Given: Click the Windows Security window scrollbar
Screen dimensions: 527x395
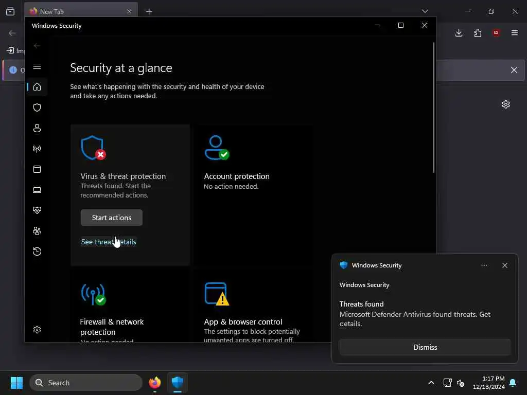Looking at the screenshot, I should pos(433,107).
